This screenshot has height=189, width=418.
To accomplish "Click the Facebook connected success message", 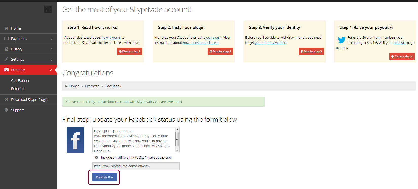I will [163, 102].
